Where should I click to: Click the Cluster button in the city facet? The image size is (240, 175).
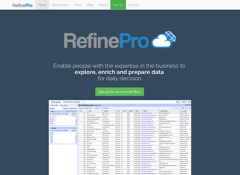74,114
